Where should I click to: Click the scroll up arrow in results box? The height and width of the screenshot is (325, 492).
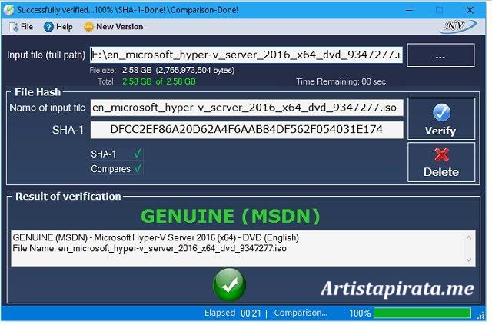469,237
